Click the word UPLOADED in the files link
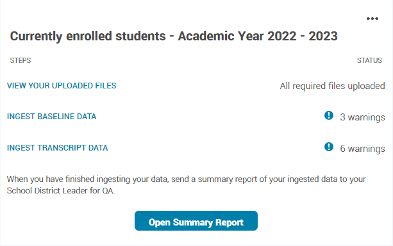393x246 pixels. (72, 86)
